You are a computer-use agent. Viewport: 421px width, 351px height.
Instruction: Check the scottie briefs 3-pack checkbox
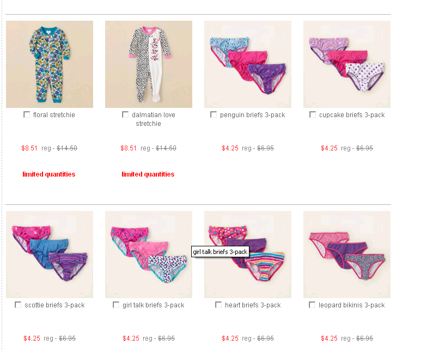[x=18, y=305]
